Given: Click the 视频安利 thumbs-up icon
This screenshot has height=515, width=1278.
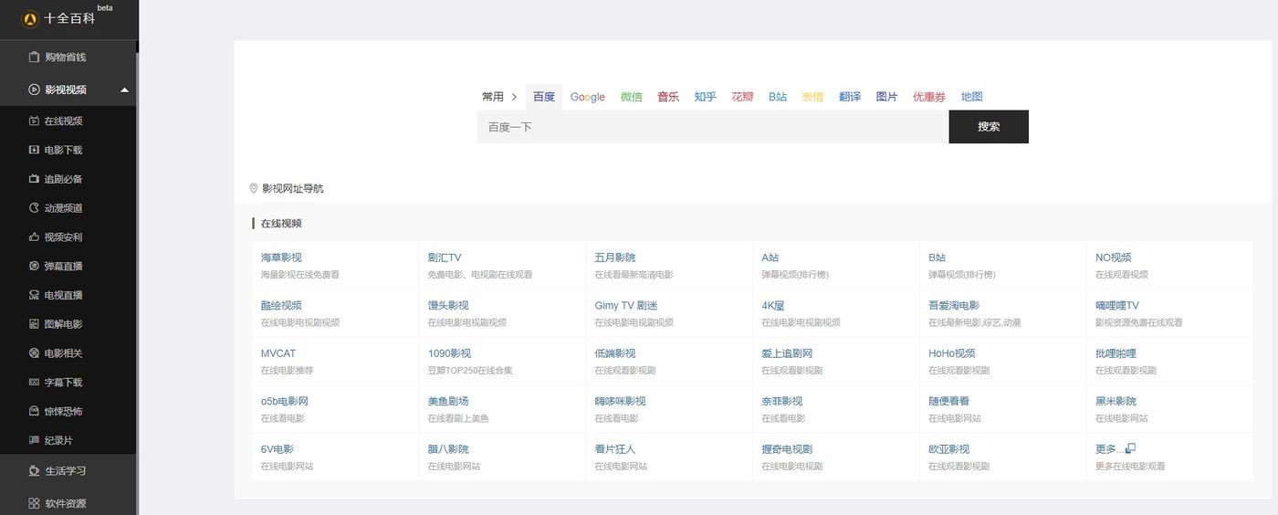Looking at the screenshot, I should point(34,236).
